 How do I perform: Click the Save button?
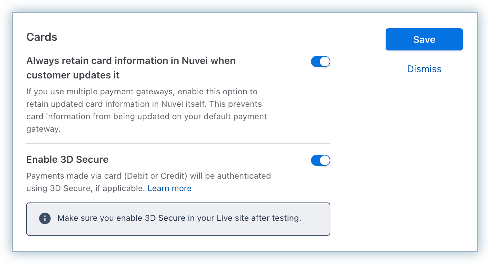coord(424,39)
